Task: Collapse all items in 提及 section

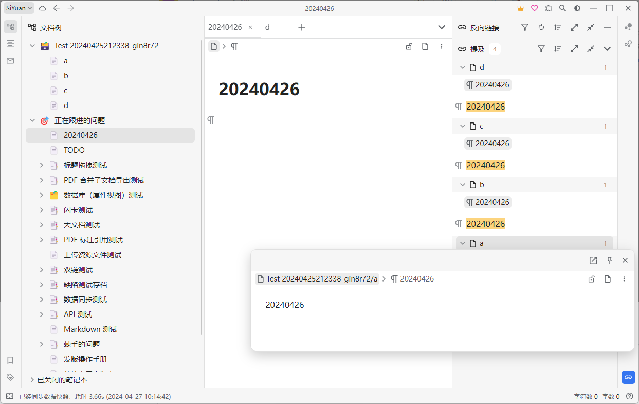Action: (591, 49)
